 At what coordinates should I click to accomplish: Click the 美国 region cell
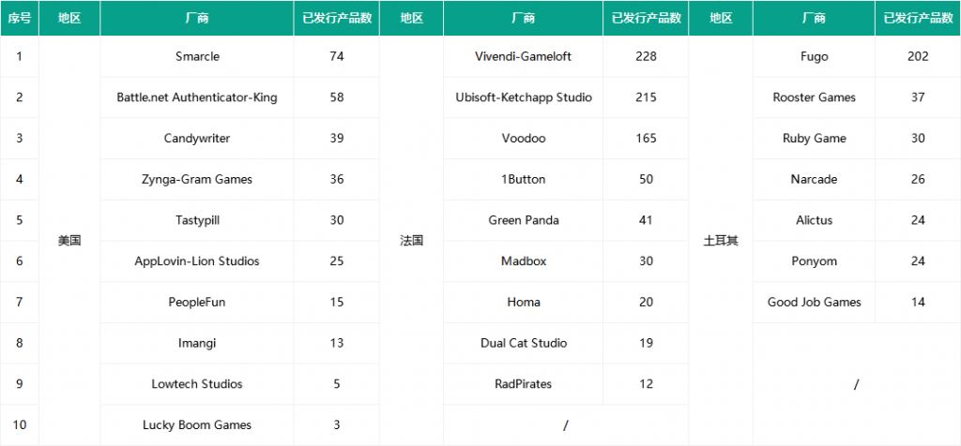(69, 241)
